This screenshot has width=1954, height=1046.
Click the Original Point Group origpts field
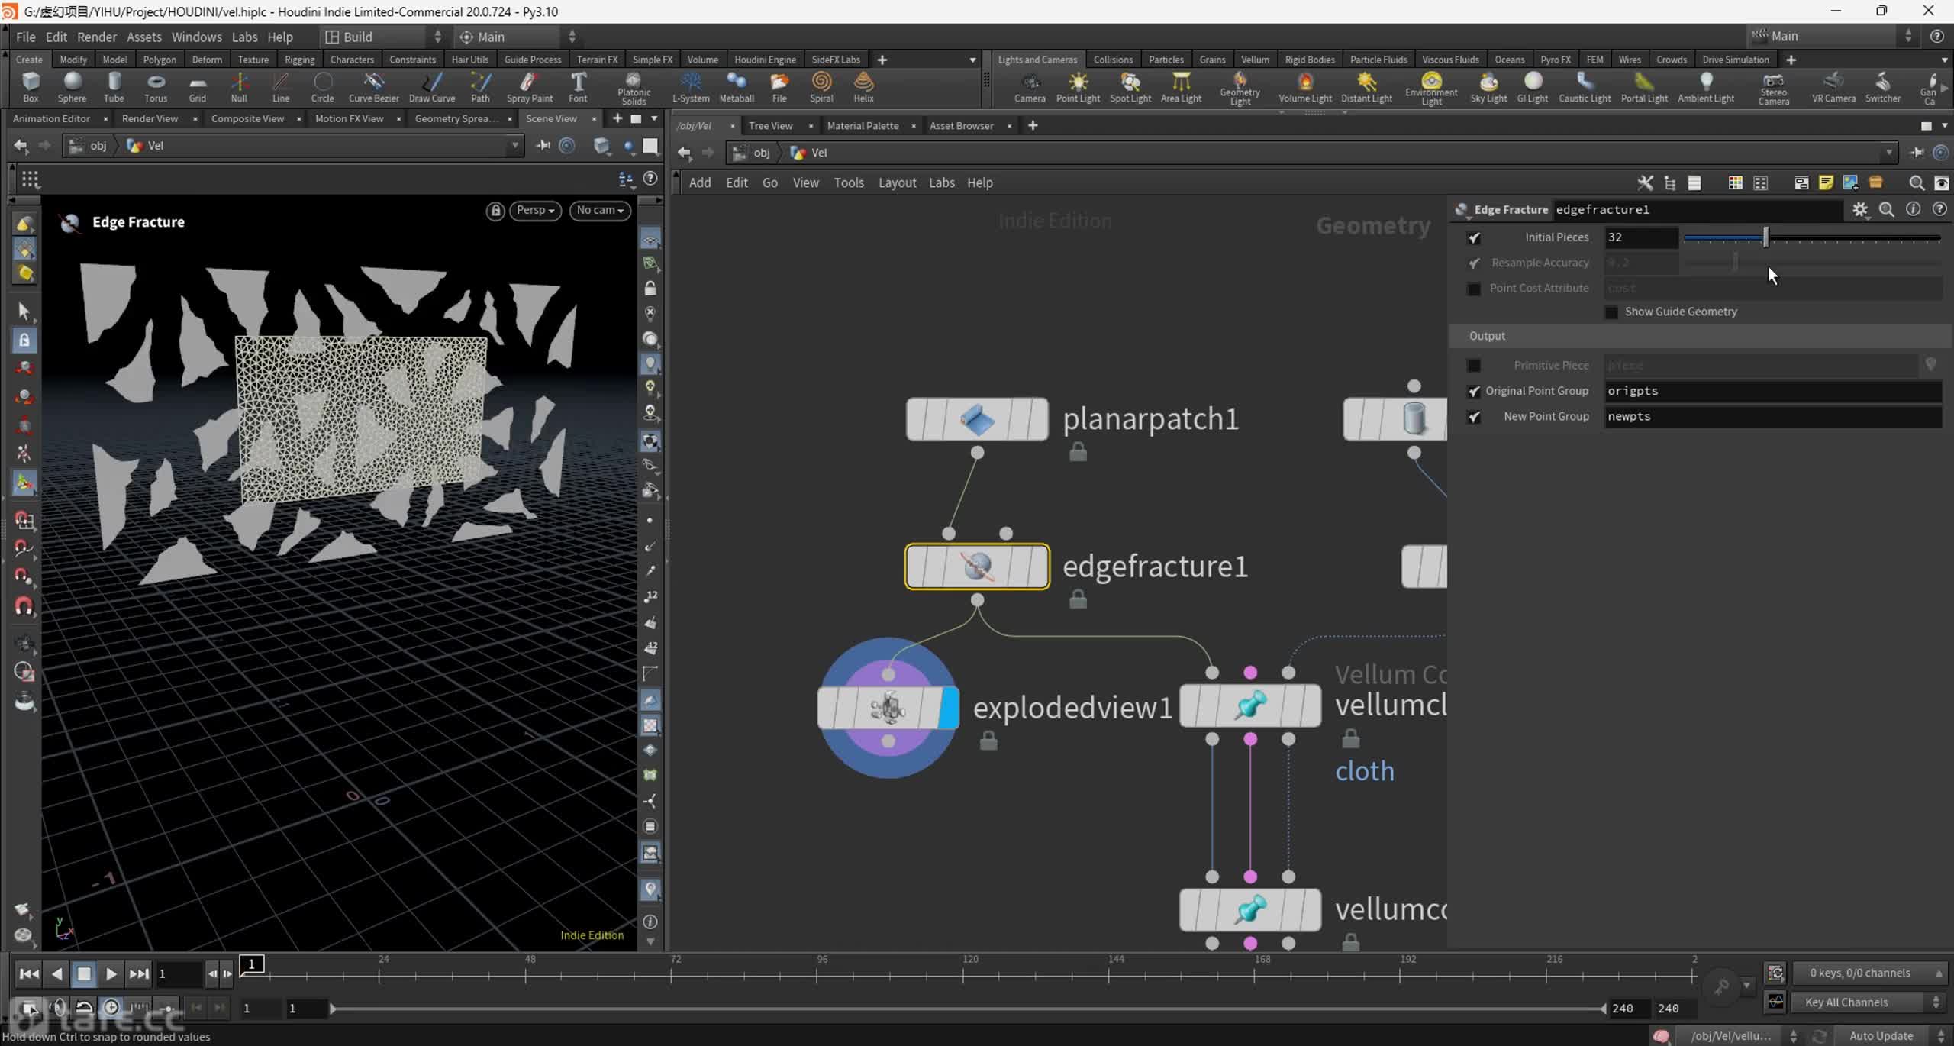(x=1772, y=391)
